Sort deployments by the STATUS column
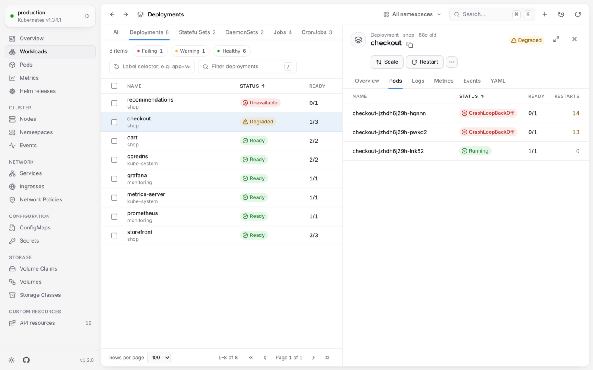This screenshot has width=593, height=370. [x=252, y=86]
